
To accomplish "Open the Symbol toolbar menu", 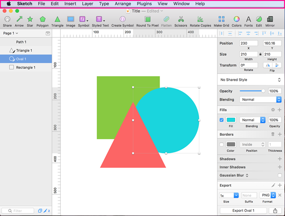I will (84, 19).
